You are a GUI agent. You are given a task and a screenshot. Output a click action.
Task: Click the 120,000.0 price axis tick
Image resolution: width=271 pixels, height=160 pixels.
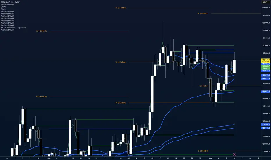[x=266, y=46]
